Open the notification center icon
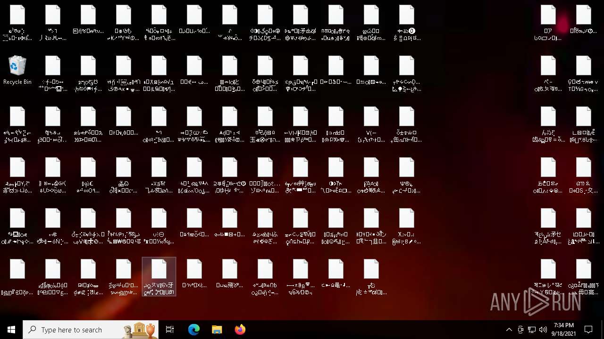 click(588, 330)
